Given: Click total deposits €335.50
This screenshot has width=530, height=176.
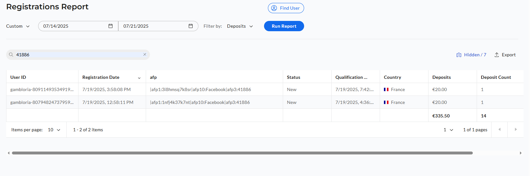Looking at the screenshot, I should pos(441,116).
